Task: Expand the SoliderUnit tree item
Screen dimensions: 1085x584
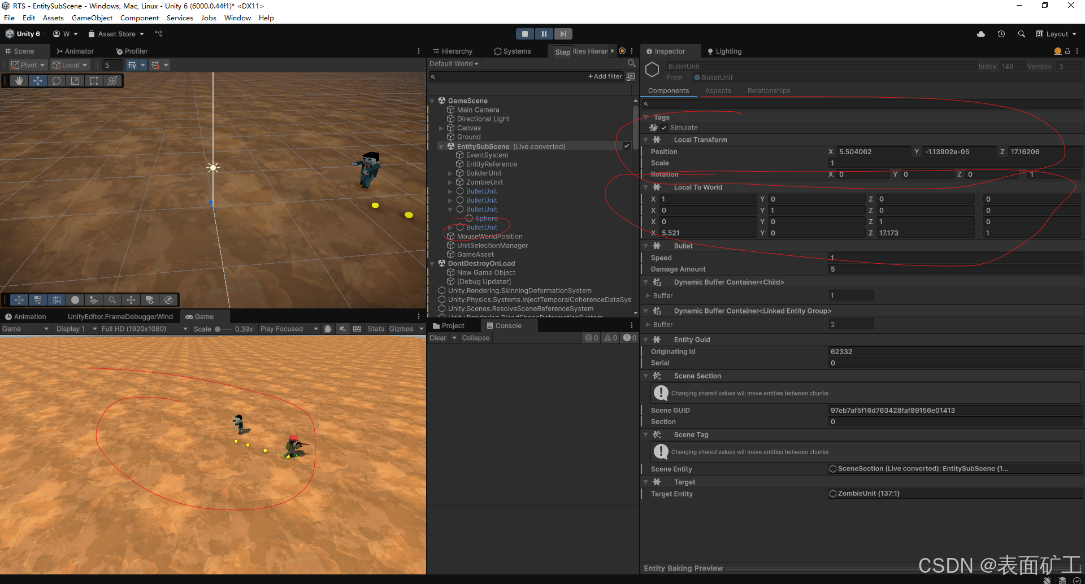Action: [x=450, y=173]
